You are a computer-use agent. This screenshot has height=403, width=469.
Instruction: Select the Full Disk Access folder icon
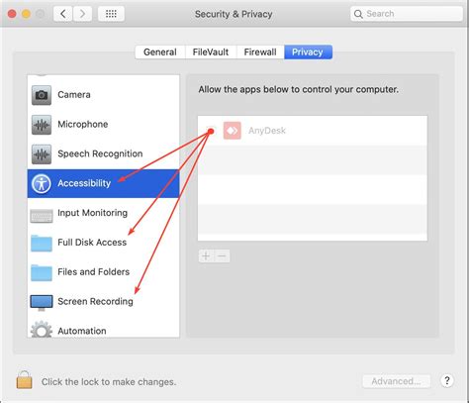click(x=42, y=243)
